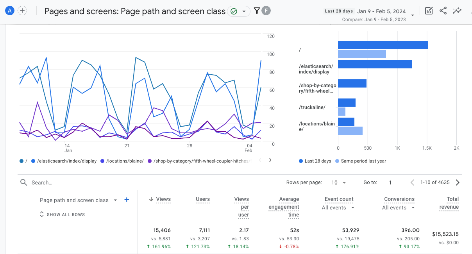Click the Go to page number field
472x254 pixels.
pyautogui.click(x=390, y=182)
